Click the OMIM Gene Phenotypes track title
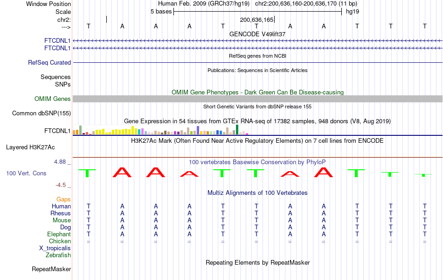The width and height of the screenshot is (443, 280). coord(257,93)
